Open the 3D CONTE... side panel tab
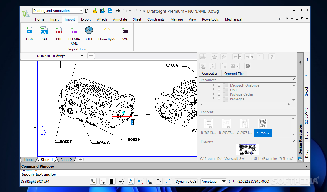Viewport: 327px width, 192px height. click(306, 114)
